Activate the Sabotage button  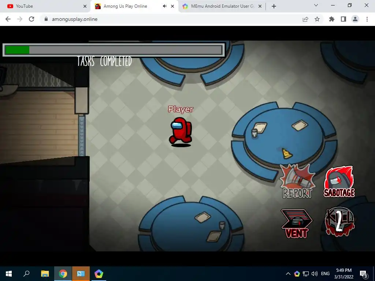(339, 181)
